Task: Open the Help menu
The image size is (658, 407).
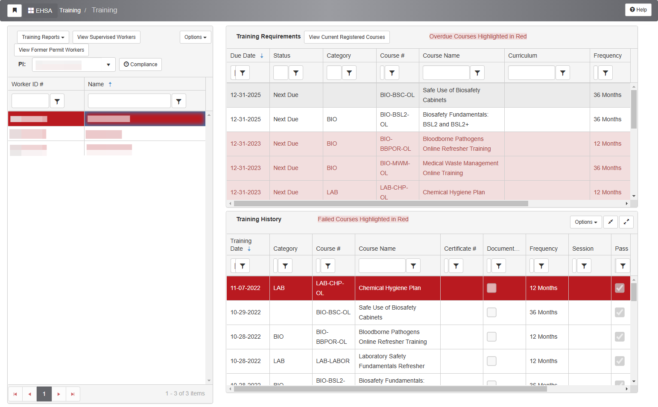Action: pos(638,10)
